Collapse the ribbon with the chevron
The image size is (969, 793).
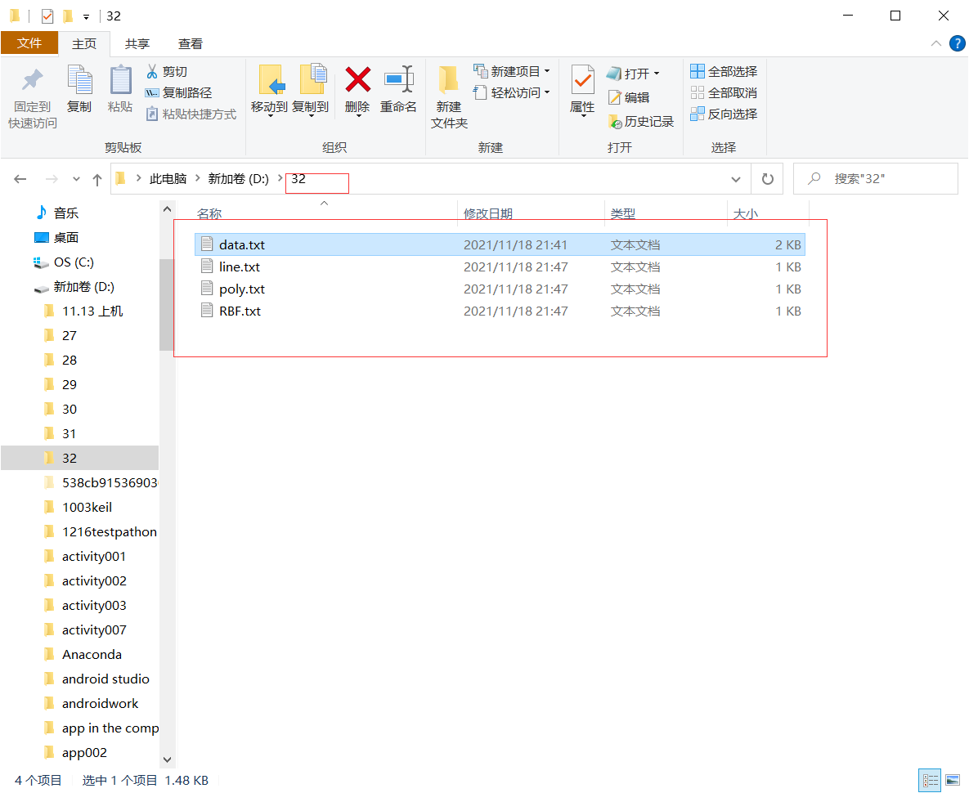point(936,43)
